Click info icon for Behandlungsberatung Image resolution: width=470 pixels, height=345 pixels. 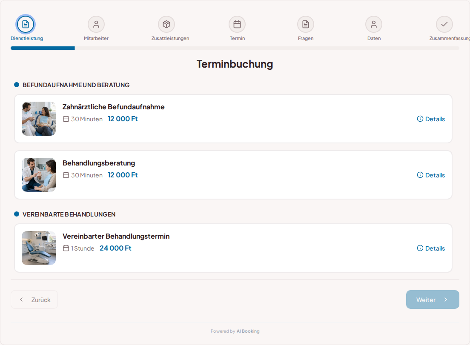tap(420, 175)
